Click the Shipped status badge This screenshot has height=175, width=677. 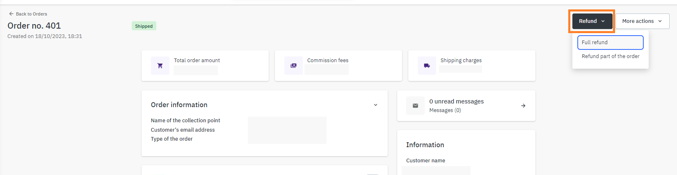coord(144,26)
